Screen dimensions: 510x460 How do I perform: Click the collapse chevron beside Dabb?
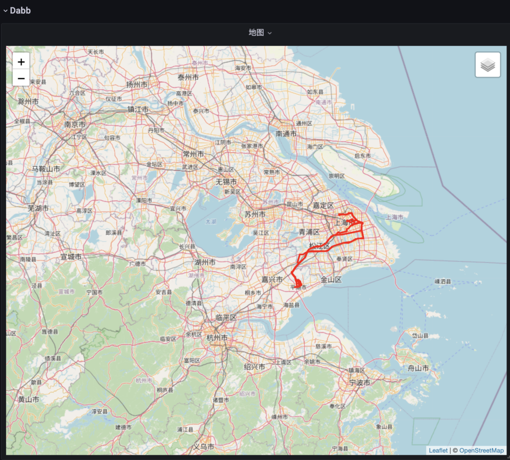point(5,10)
